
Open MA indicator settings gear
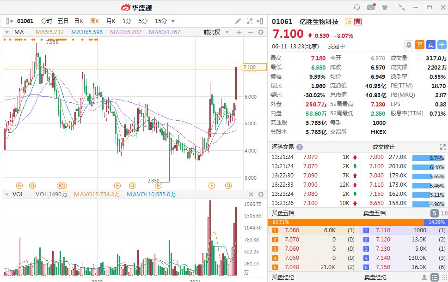click(261, 32)
